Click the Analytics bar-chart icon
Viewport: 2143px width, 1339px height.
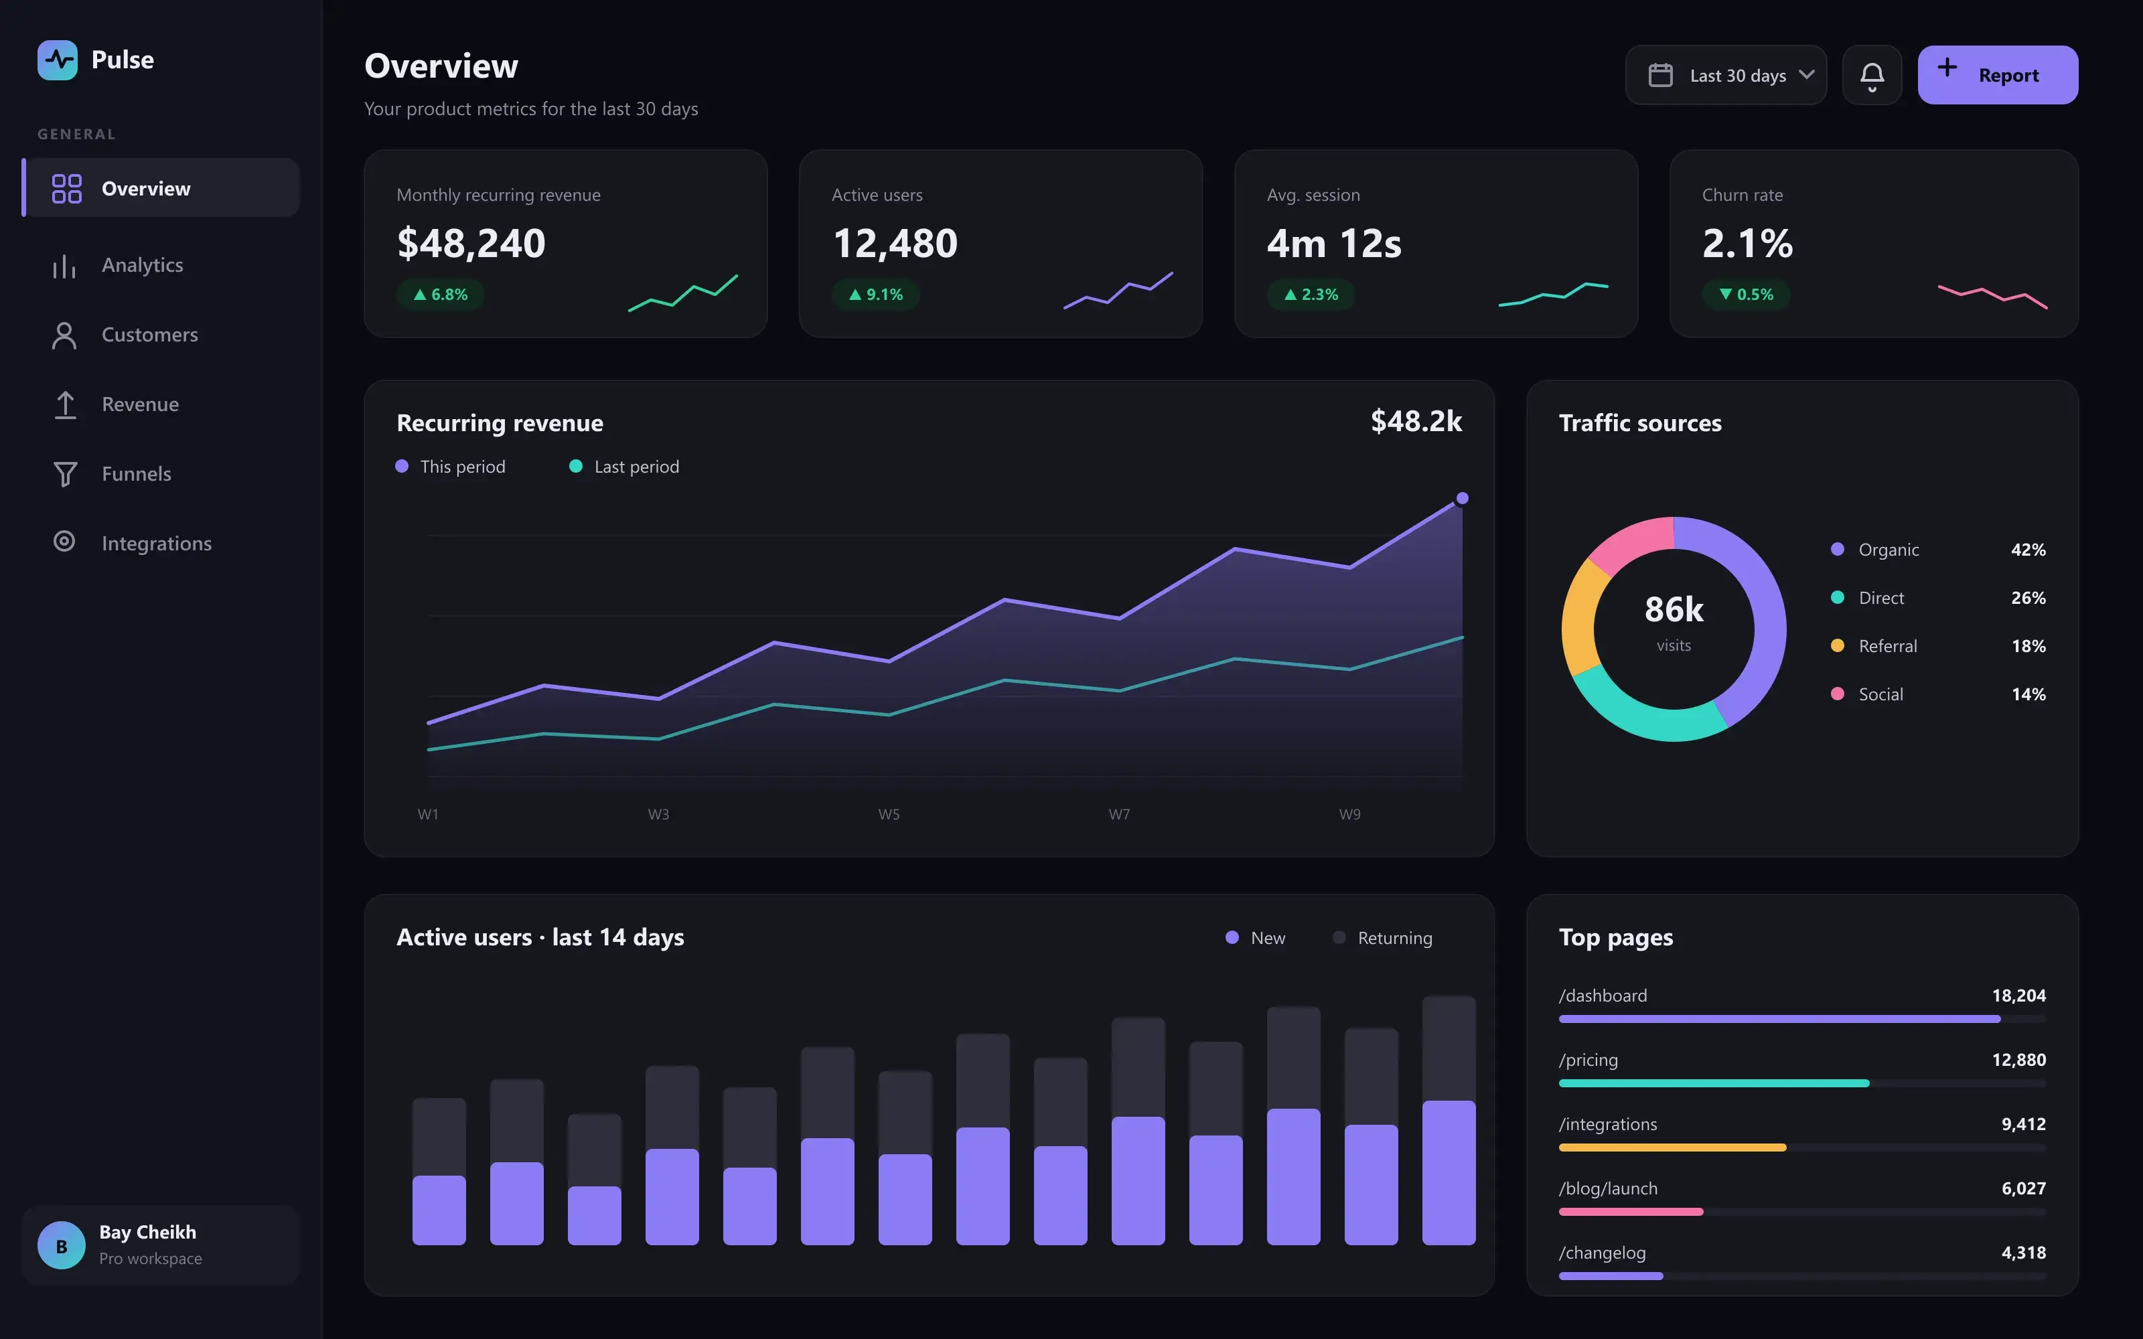click(65, 266)
